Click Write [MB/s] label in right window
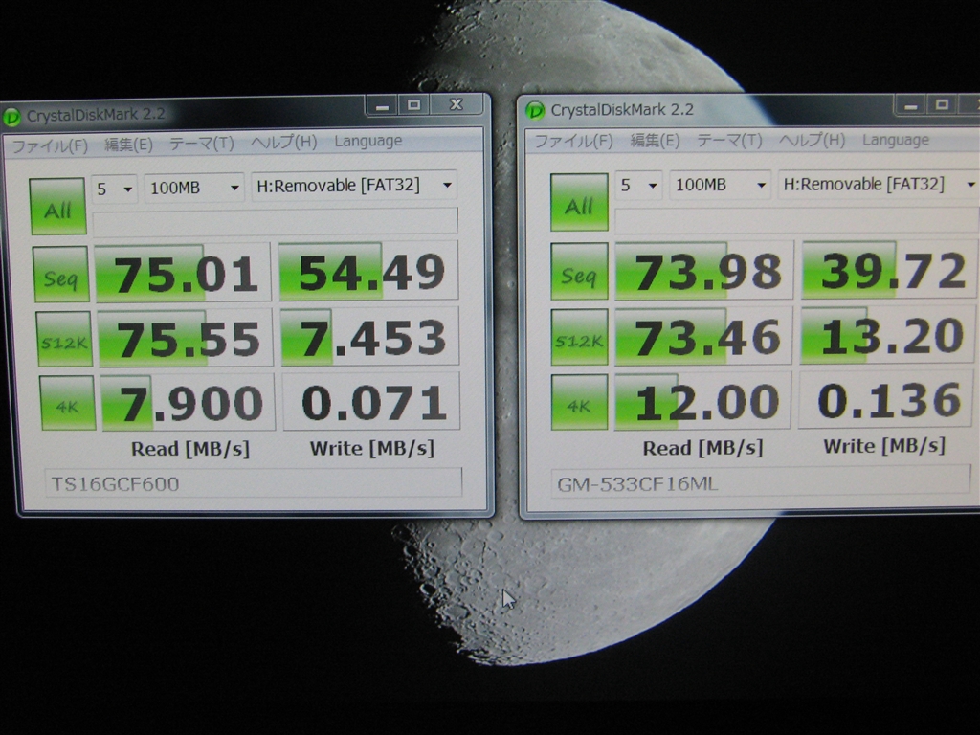The height and width of the screenshot is (735, 980). [883, 446]
